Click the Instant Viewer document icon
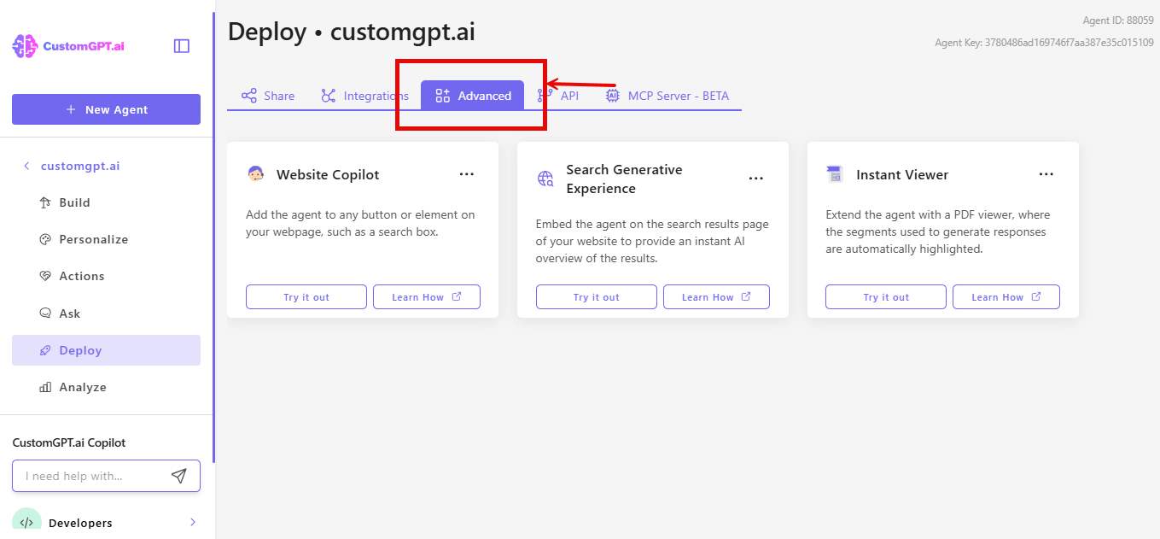This screenshot has height=539, width=1160. coord(834,173)
